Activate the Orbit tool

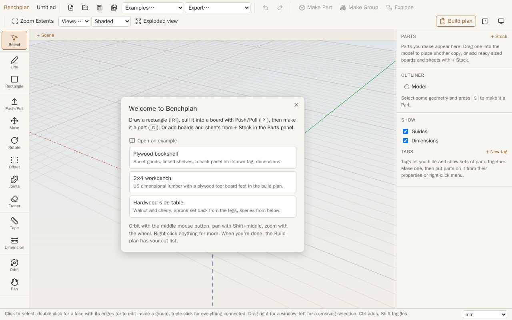pyautogui.click(x=14, y=266)
